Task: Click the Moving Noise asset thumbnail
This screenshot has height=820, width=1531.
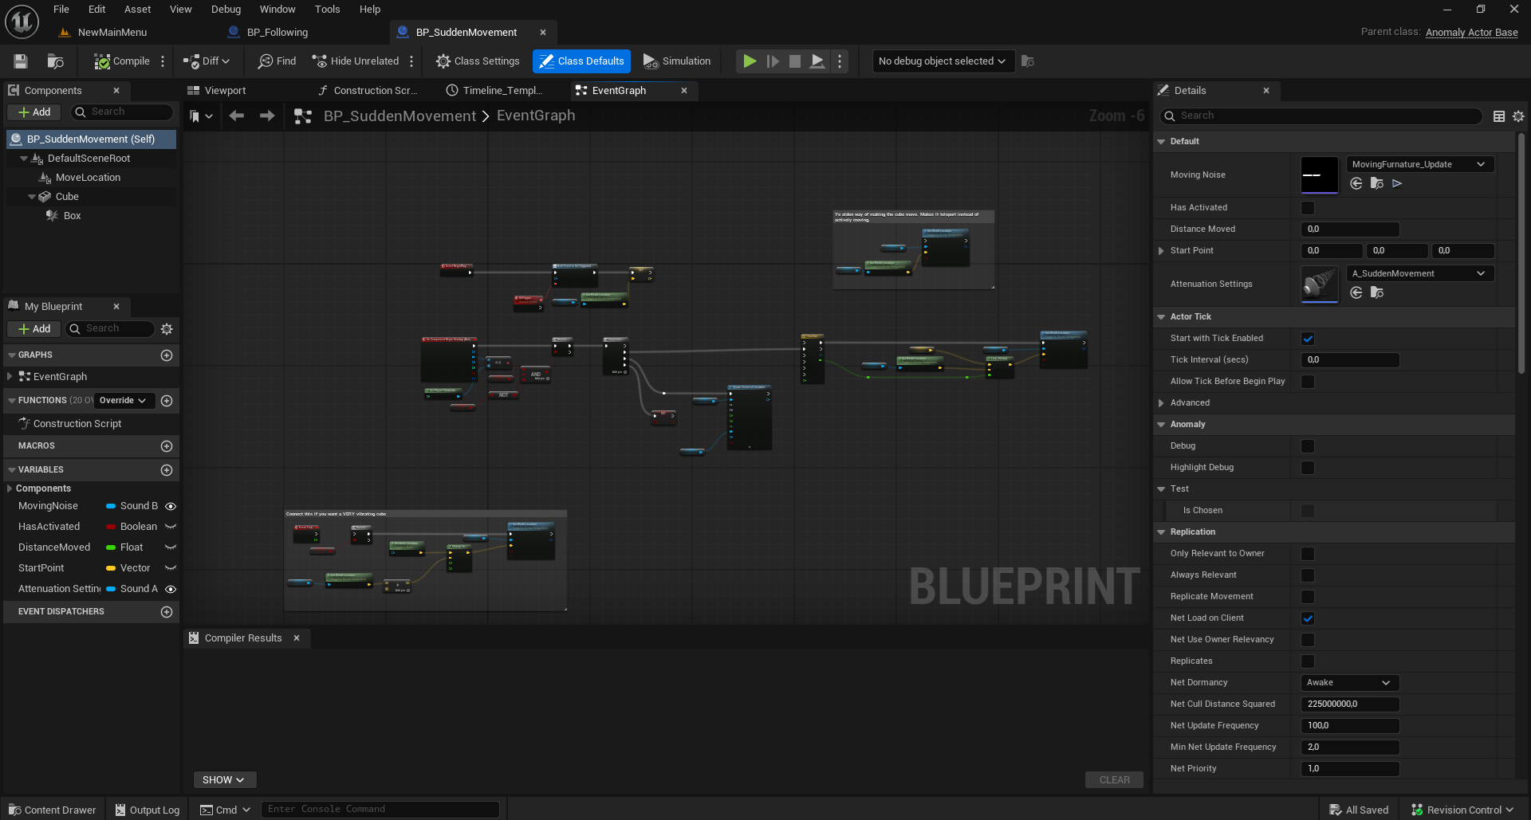Action: (x=1319, y=175)
